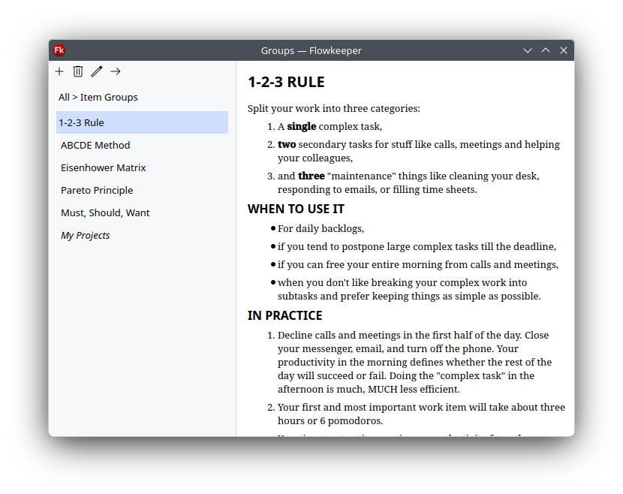The height and width of the screenshot is (494, 623).
Task: Click the Flowkeeper Fk logo in the title bar
Action: 59,50
